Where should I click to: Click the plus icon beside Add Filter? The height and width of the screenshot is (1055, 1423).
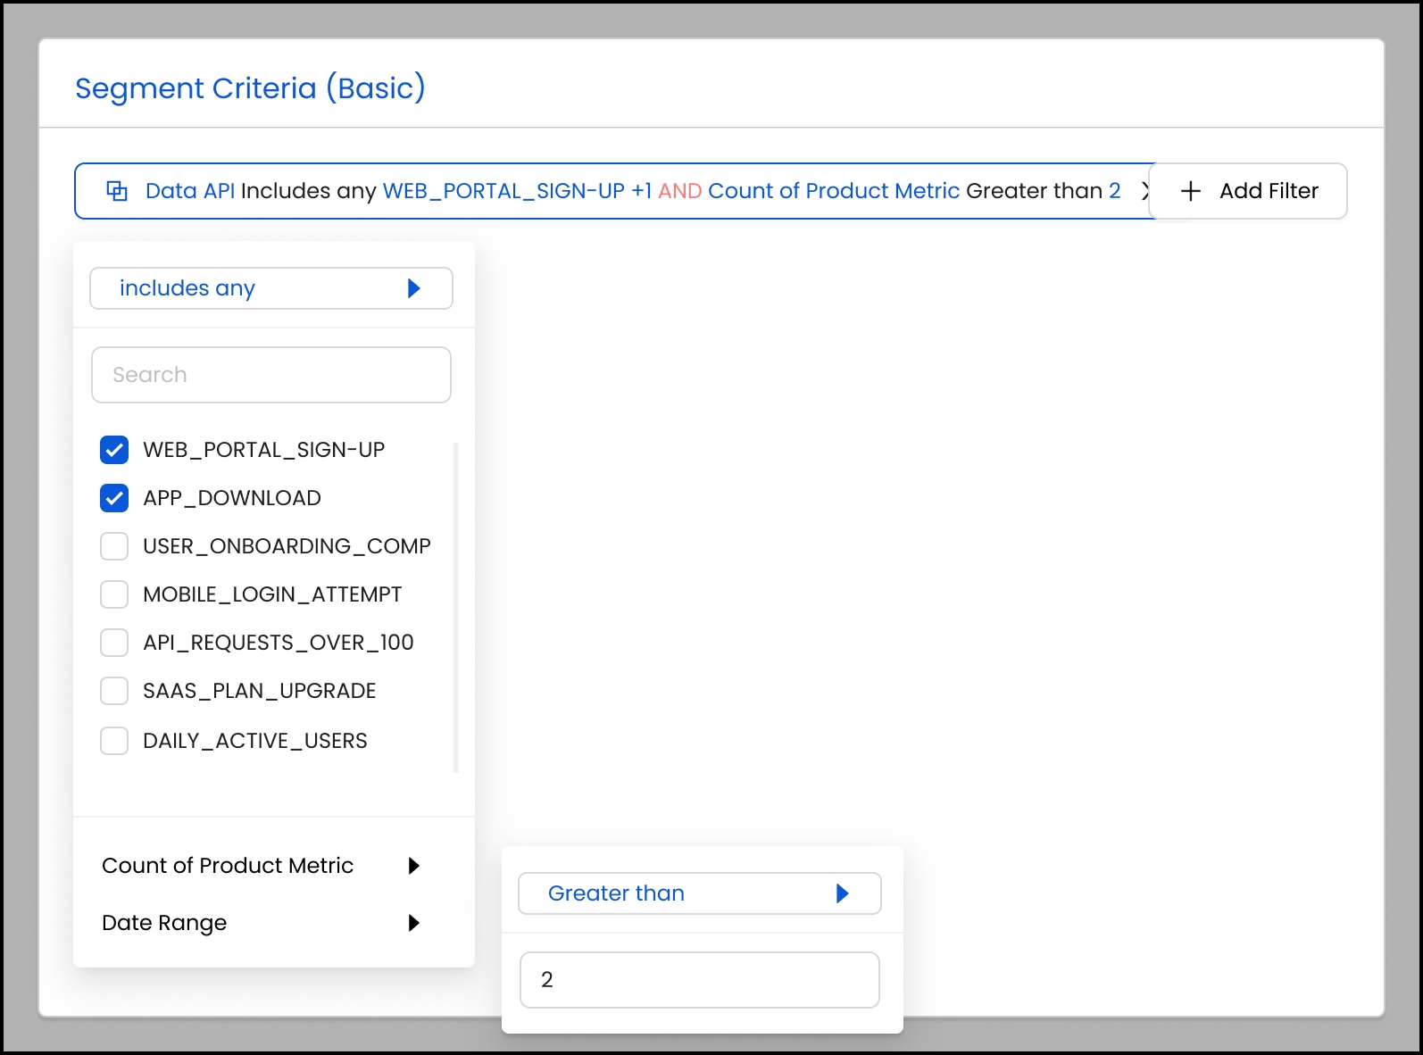[1190, 191]
